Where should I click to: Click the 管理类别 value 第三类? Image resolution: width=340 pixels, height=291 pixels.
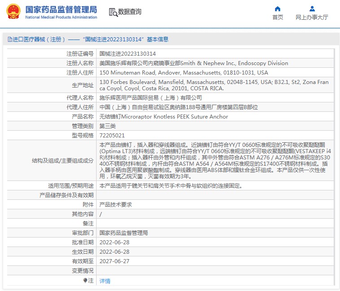[107, 126]
